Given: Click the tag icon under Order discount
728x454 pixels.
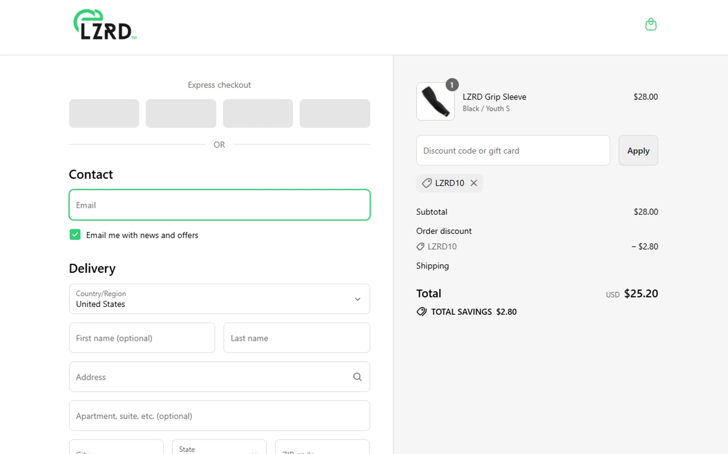Looking at the screenshot, I should pos(420,247).
